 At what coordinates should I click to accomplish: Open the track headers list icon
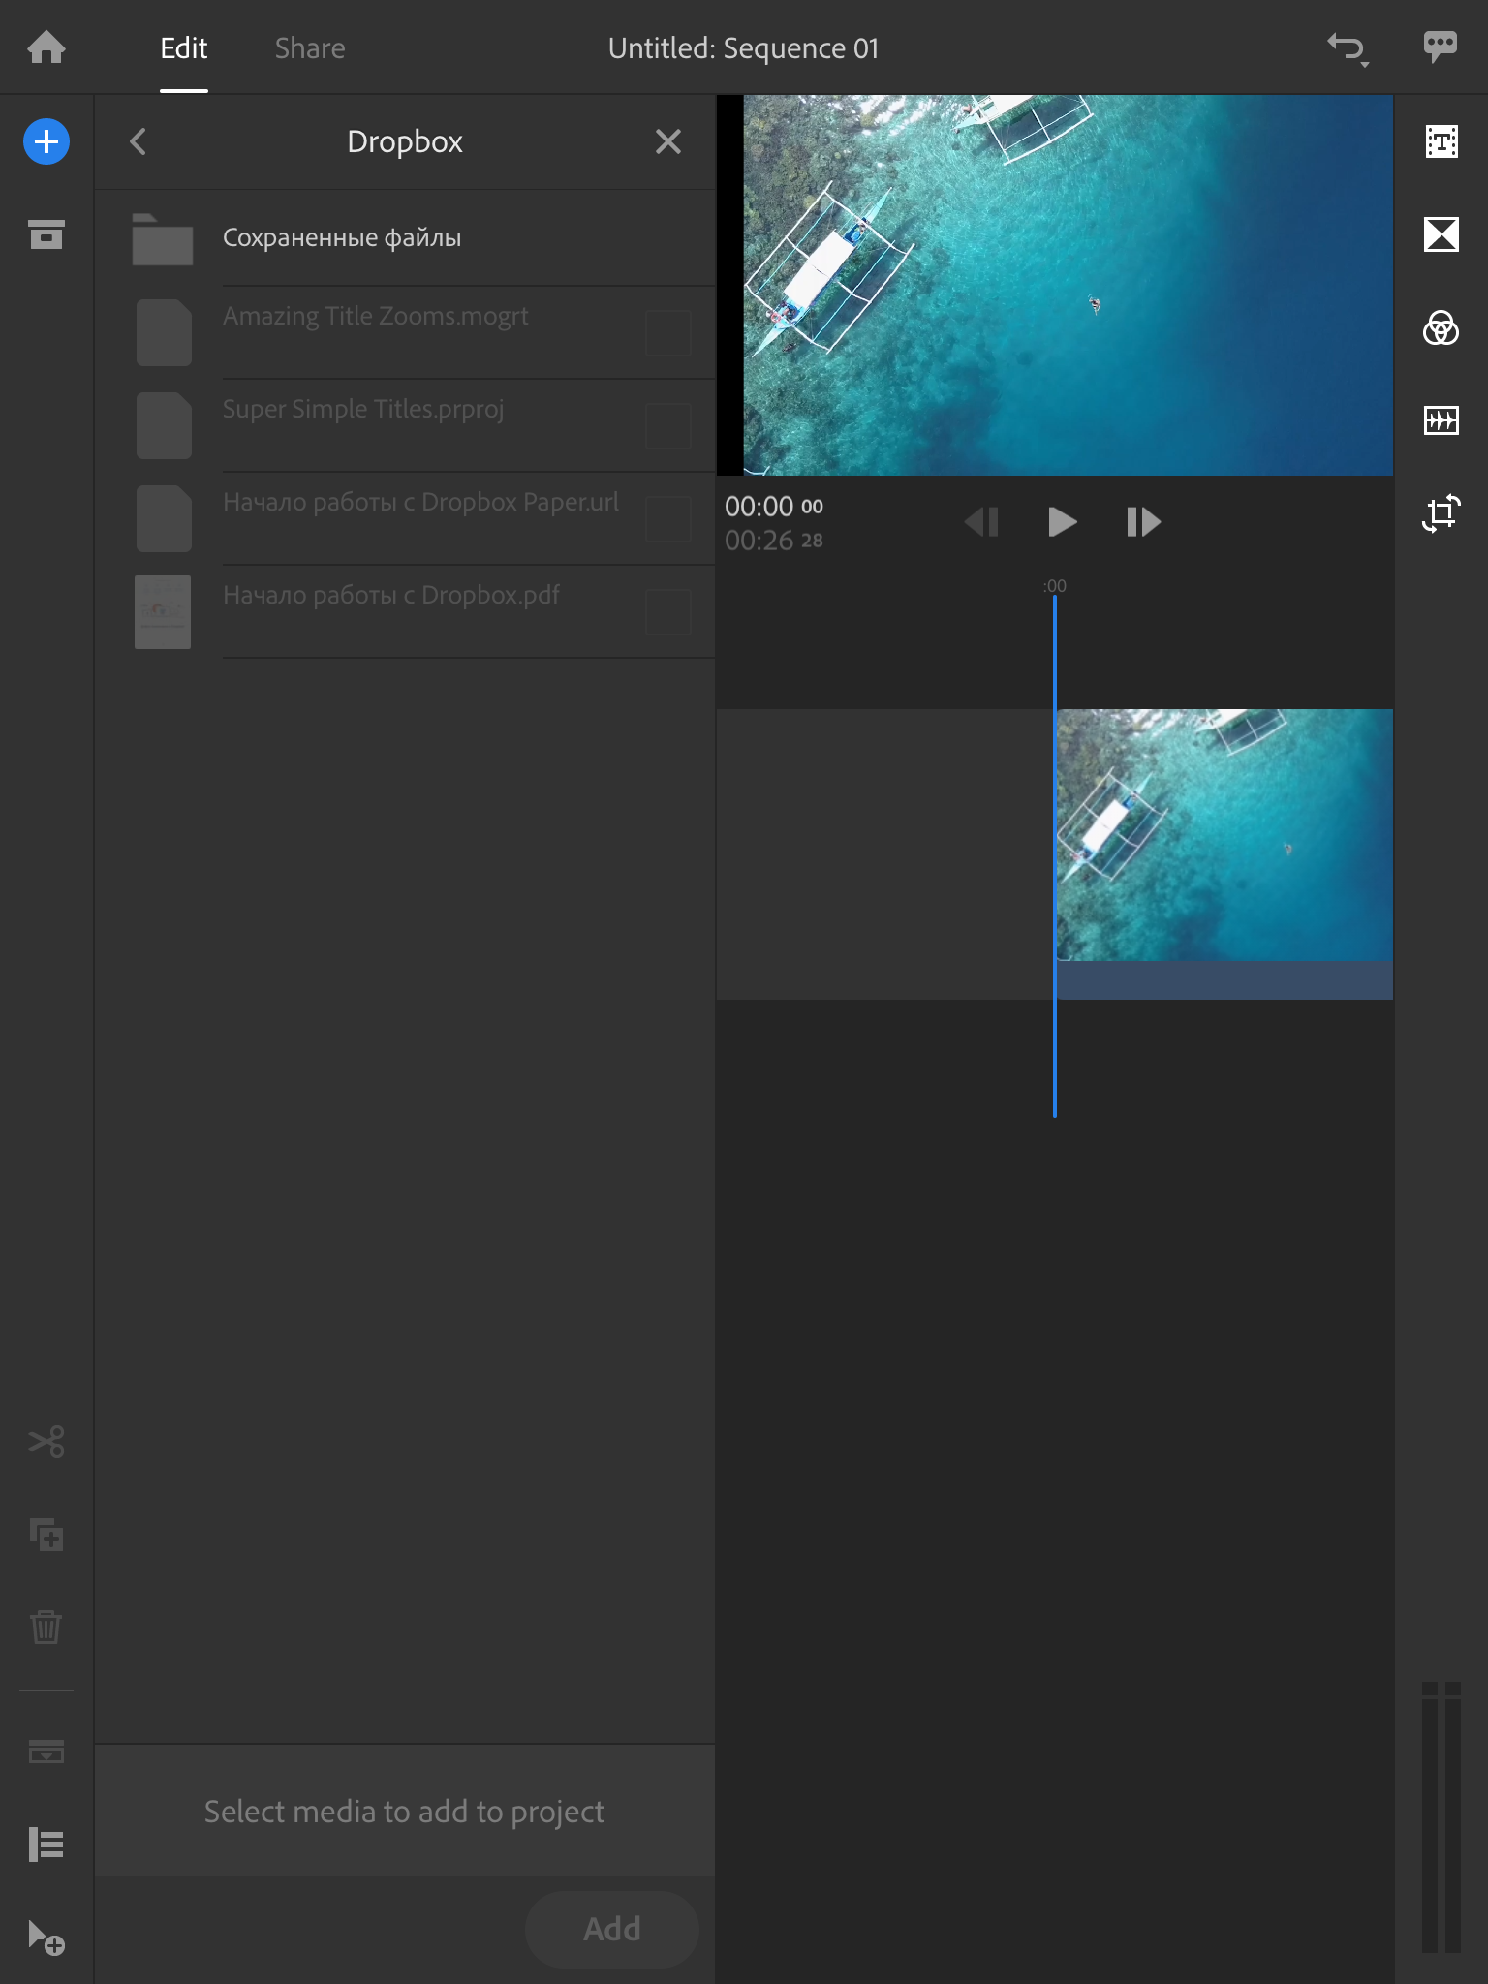(46, 1844)
